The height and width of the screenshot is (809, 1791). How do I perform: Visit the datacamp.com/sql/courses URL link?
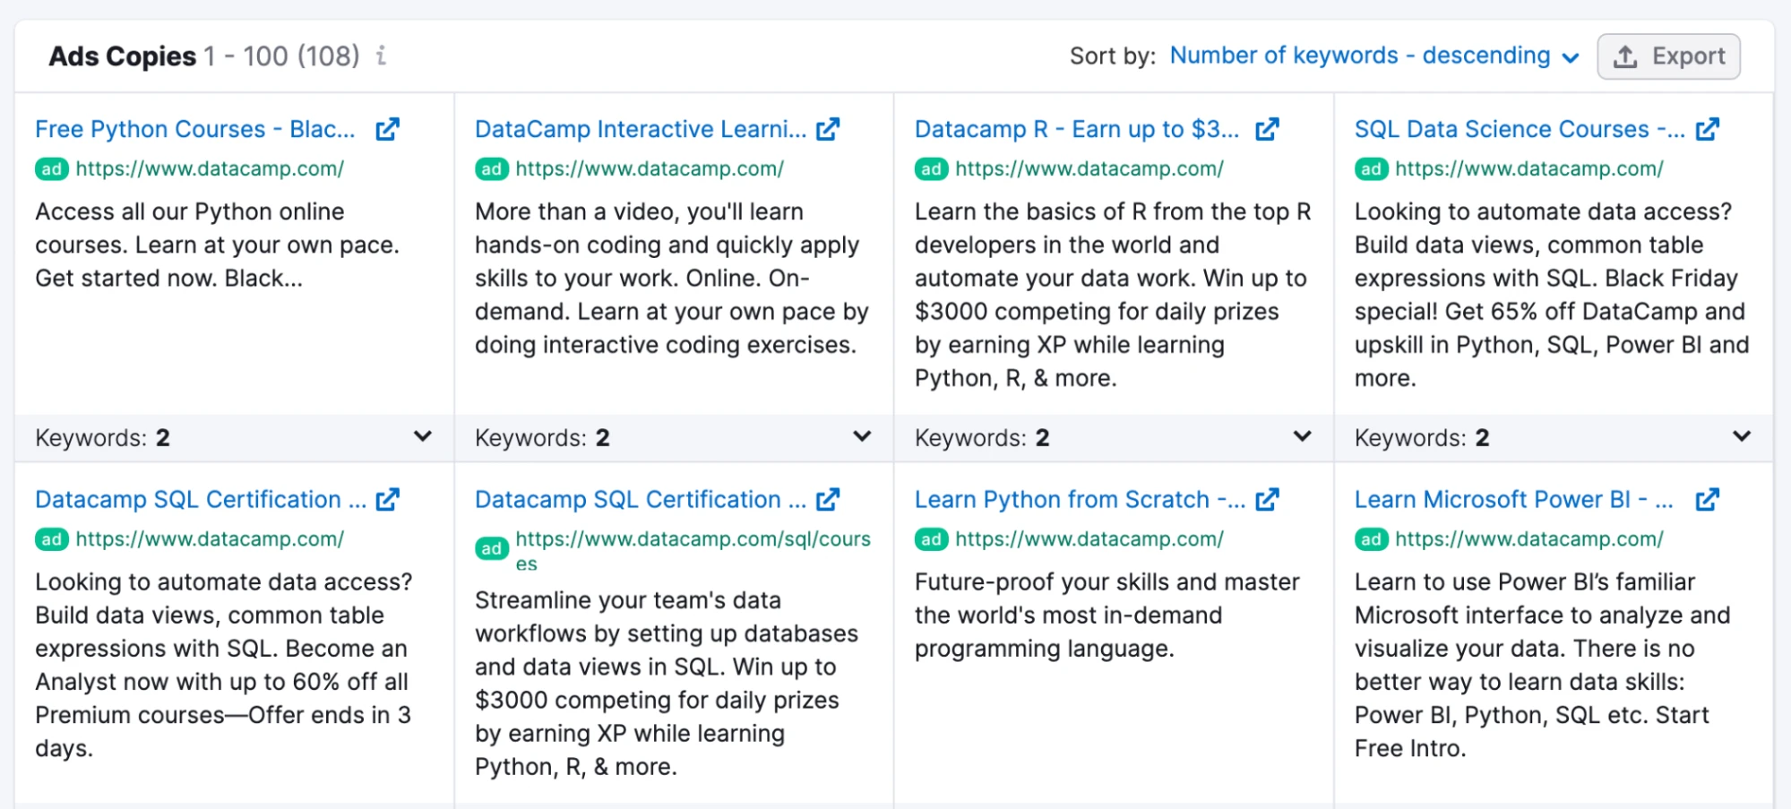coord(693,539)
